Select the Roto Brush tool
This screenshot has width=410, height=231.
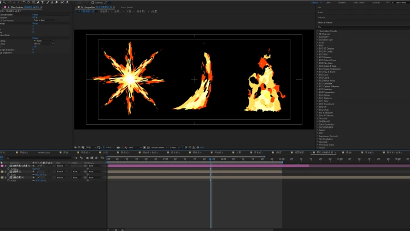tap(61, 2)
